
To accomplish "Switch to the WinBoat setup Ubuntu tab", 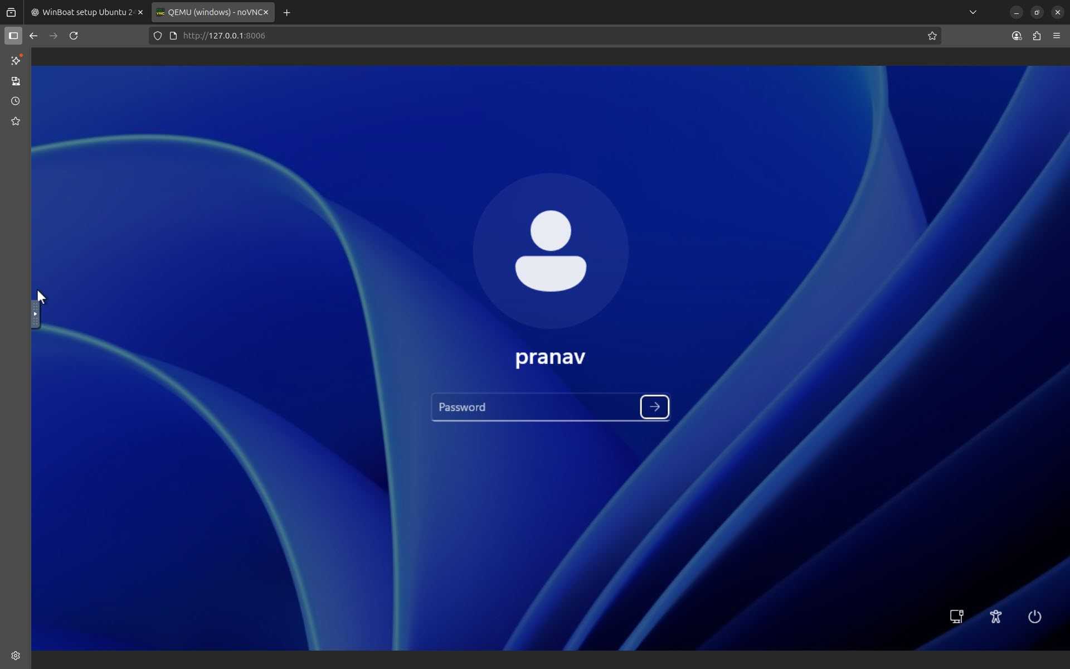I will [x=87, y=12].
